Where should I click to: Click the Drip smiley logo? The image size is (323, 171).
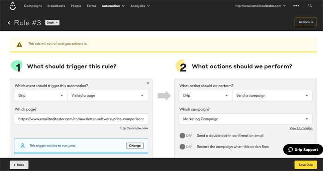tap(13, 6)
